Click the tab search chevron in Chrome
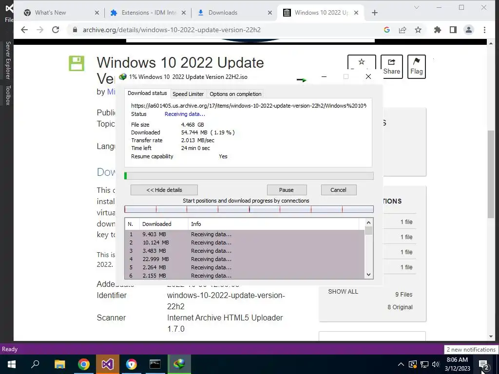The height and width of the screenshot is (374, 499). (417, 7)
